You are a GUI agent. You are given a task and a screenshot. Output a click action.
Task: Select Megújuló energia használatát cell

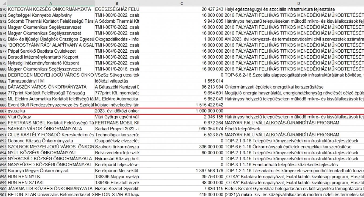tap(294, 93)
